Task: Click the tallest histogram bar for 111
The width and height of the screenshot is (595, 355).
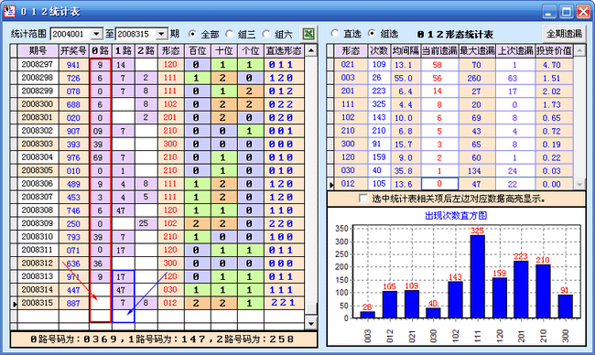Action: [x=477, y=276]
